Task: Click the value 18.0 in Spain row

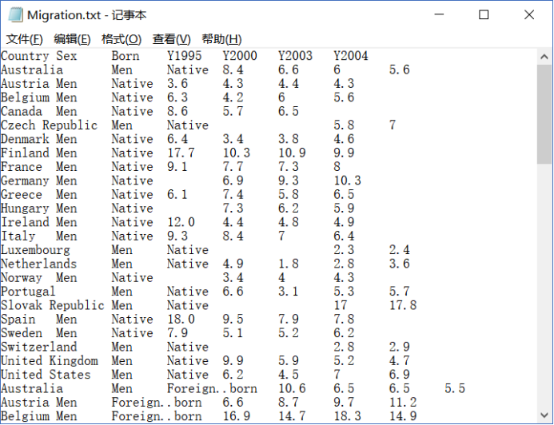Action: click(x=181, y=319)
